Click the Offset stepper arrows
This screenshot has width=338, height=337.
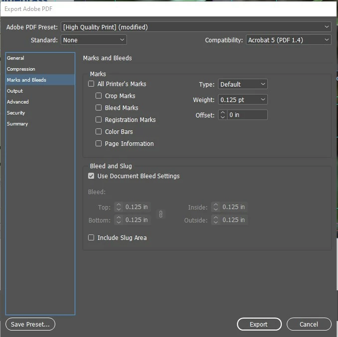pos(223,114)
